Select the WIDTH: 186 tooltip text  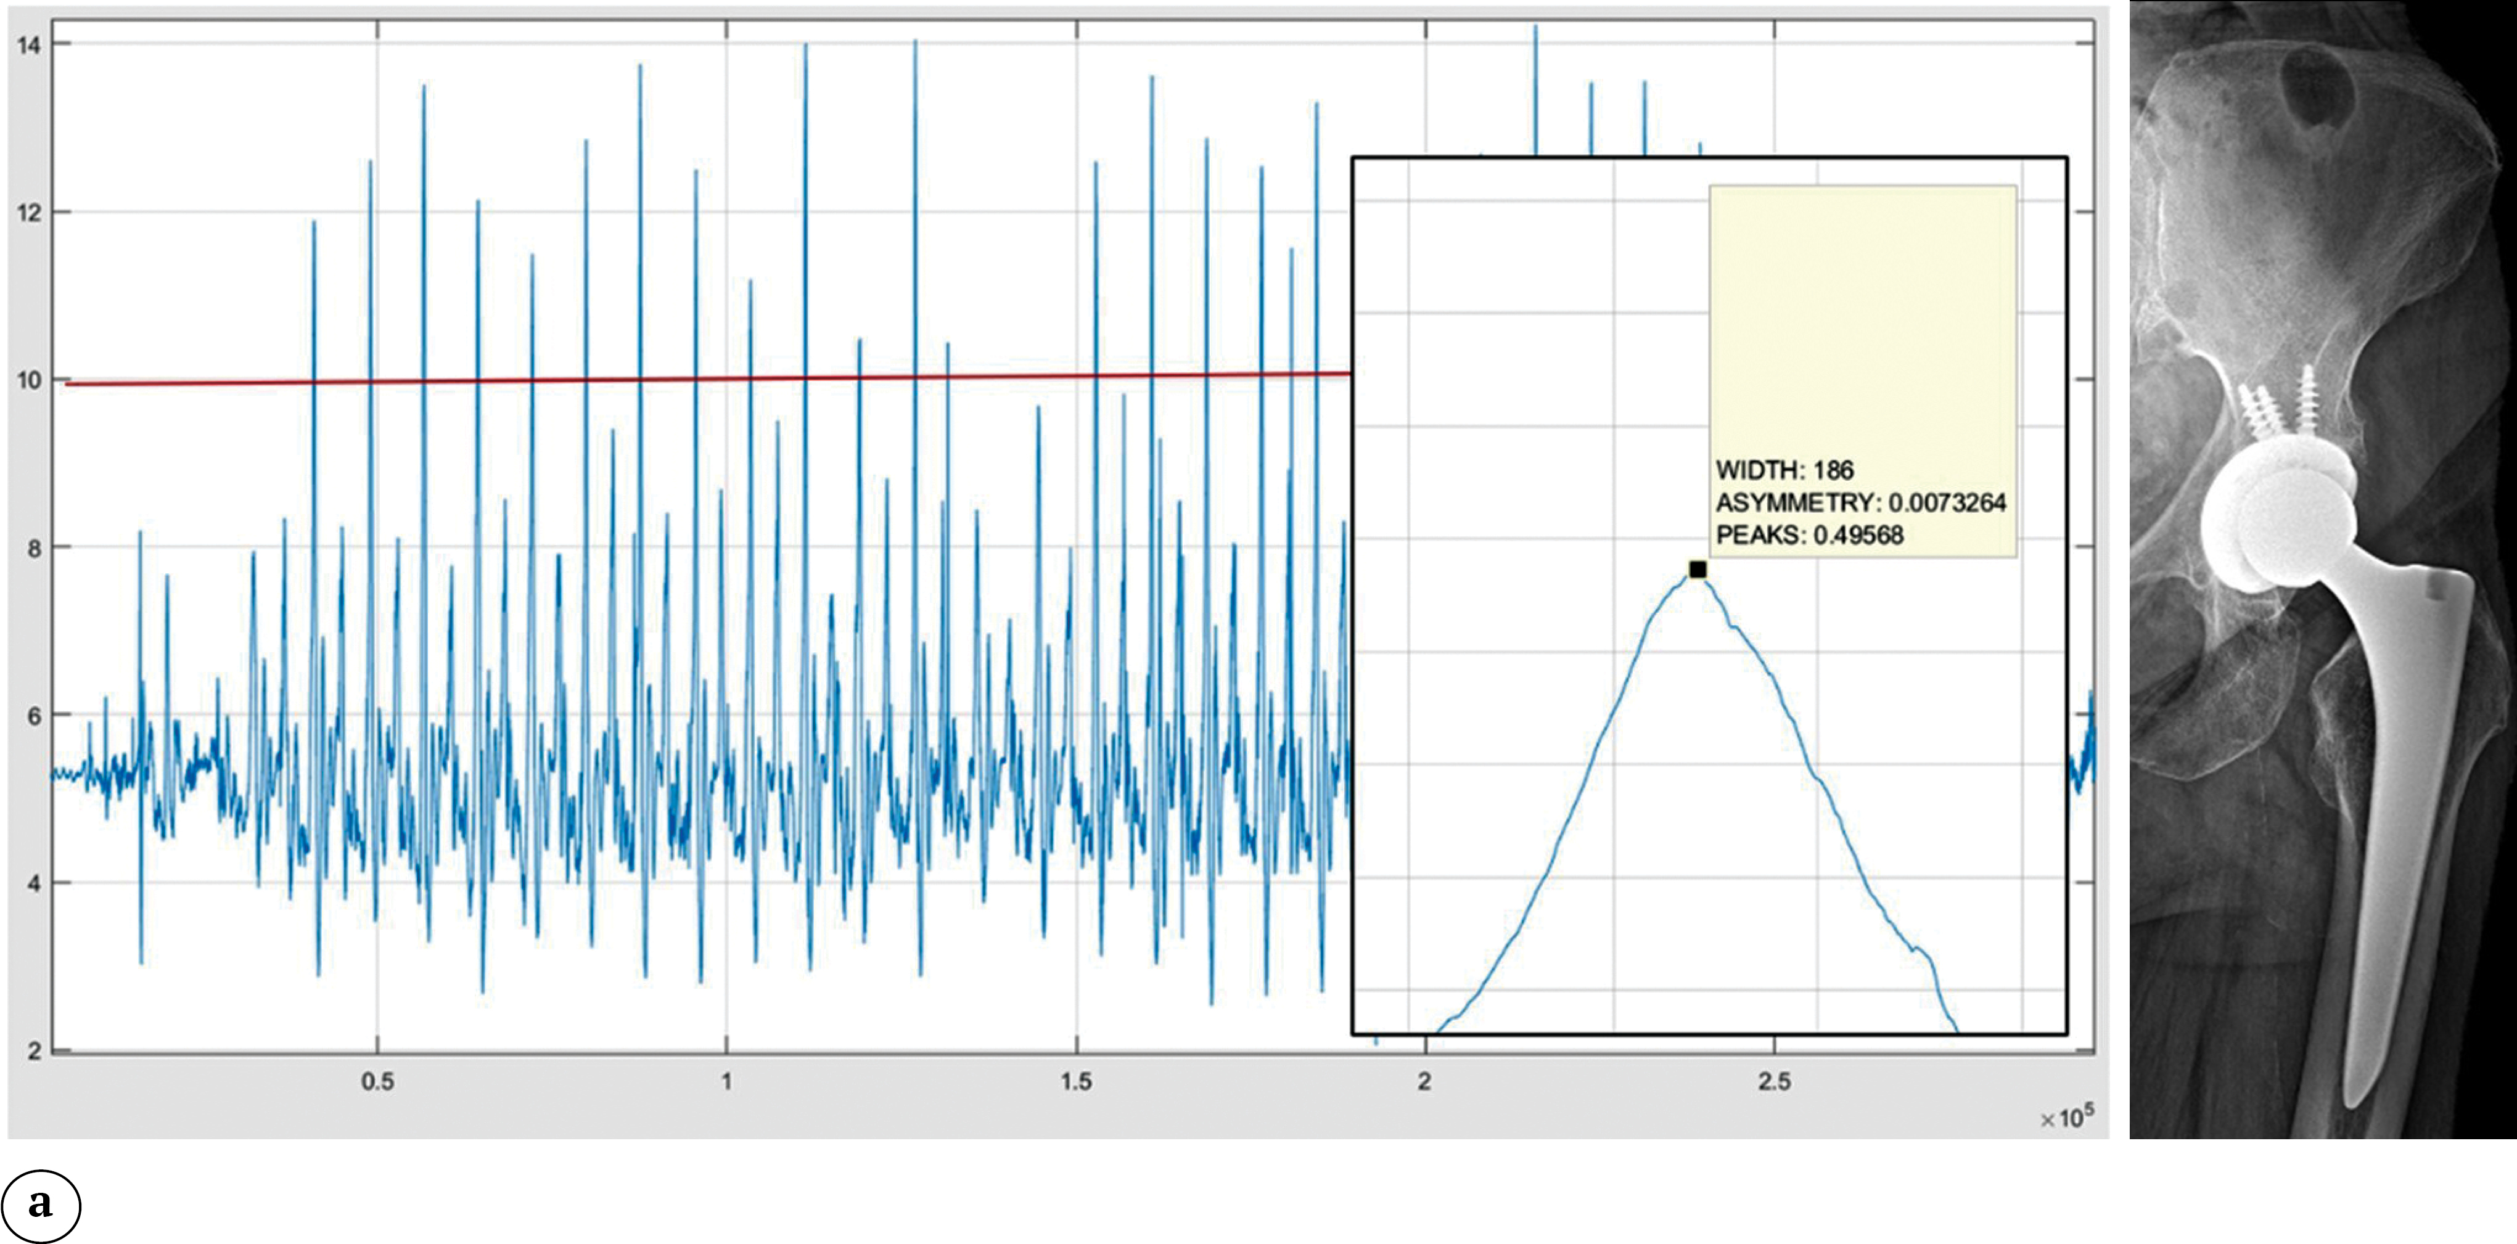pos(1784,470)
